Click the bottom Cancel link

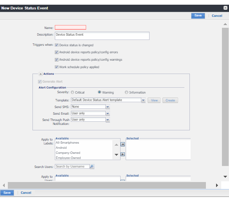[26, 193]
